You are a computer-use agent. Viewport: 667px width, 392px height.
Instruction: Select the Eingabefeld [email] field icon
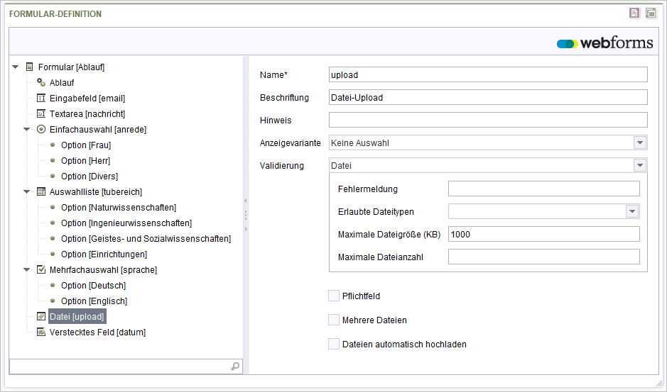click(40, 98)
